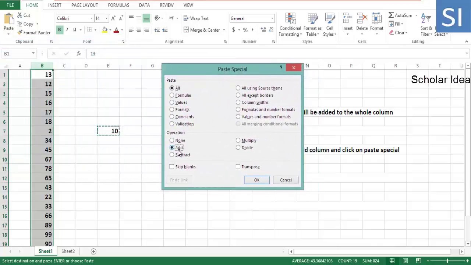The width and height of the screenshot is (471, 265).
Task: Click the Merge & Center button
Action: click(202, 30)
